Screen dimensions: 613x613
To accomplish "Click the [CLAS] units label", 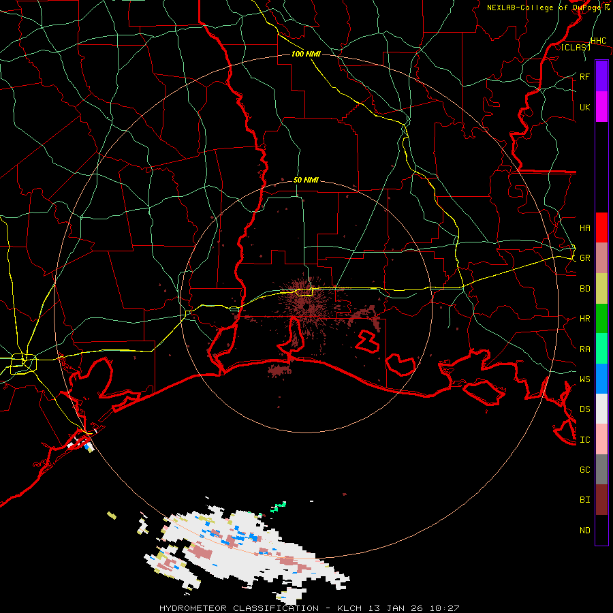I will pos(576,47).
